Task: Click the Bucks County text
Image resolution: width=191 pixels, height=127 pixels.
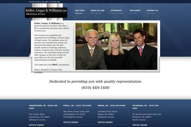Action: pos(139,120)
